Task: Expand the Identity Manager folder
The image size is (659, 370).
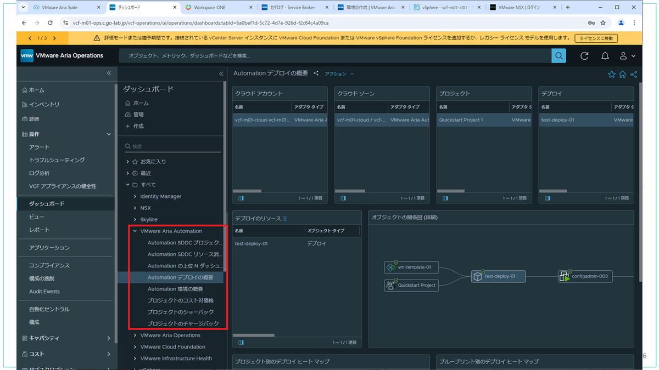Action: coord(135,196)
